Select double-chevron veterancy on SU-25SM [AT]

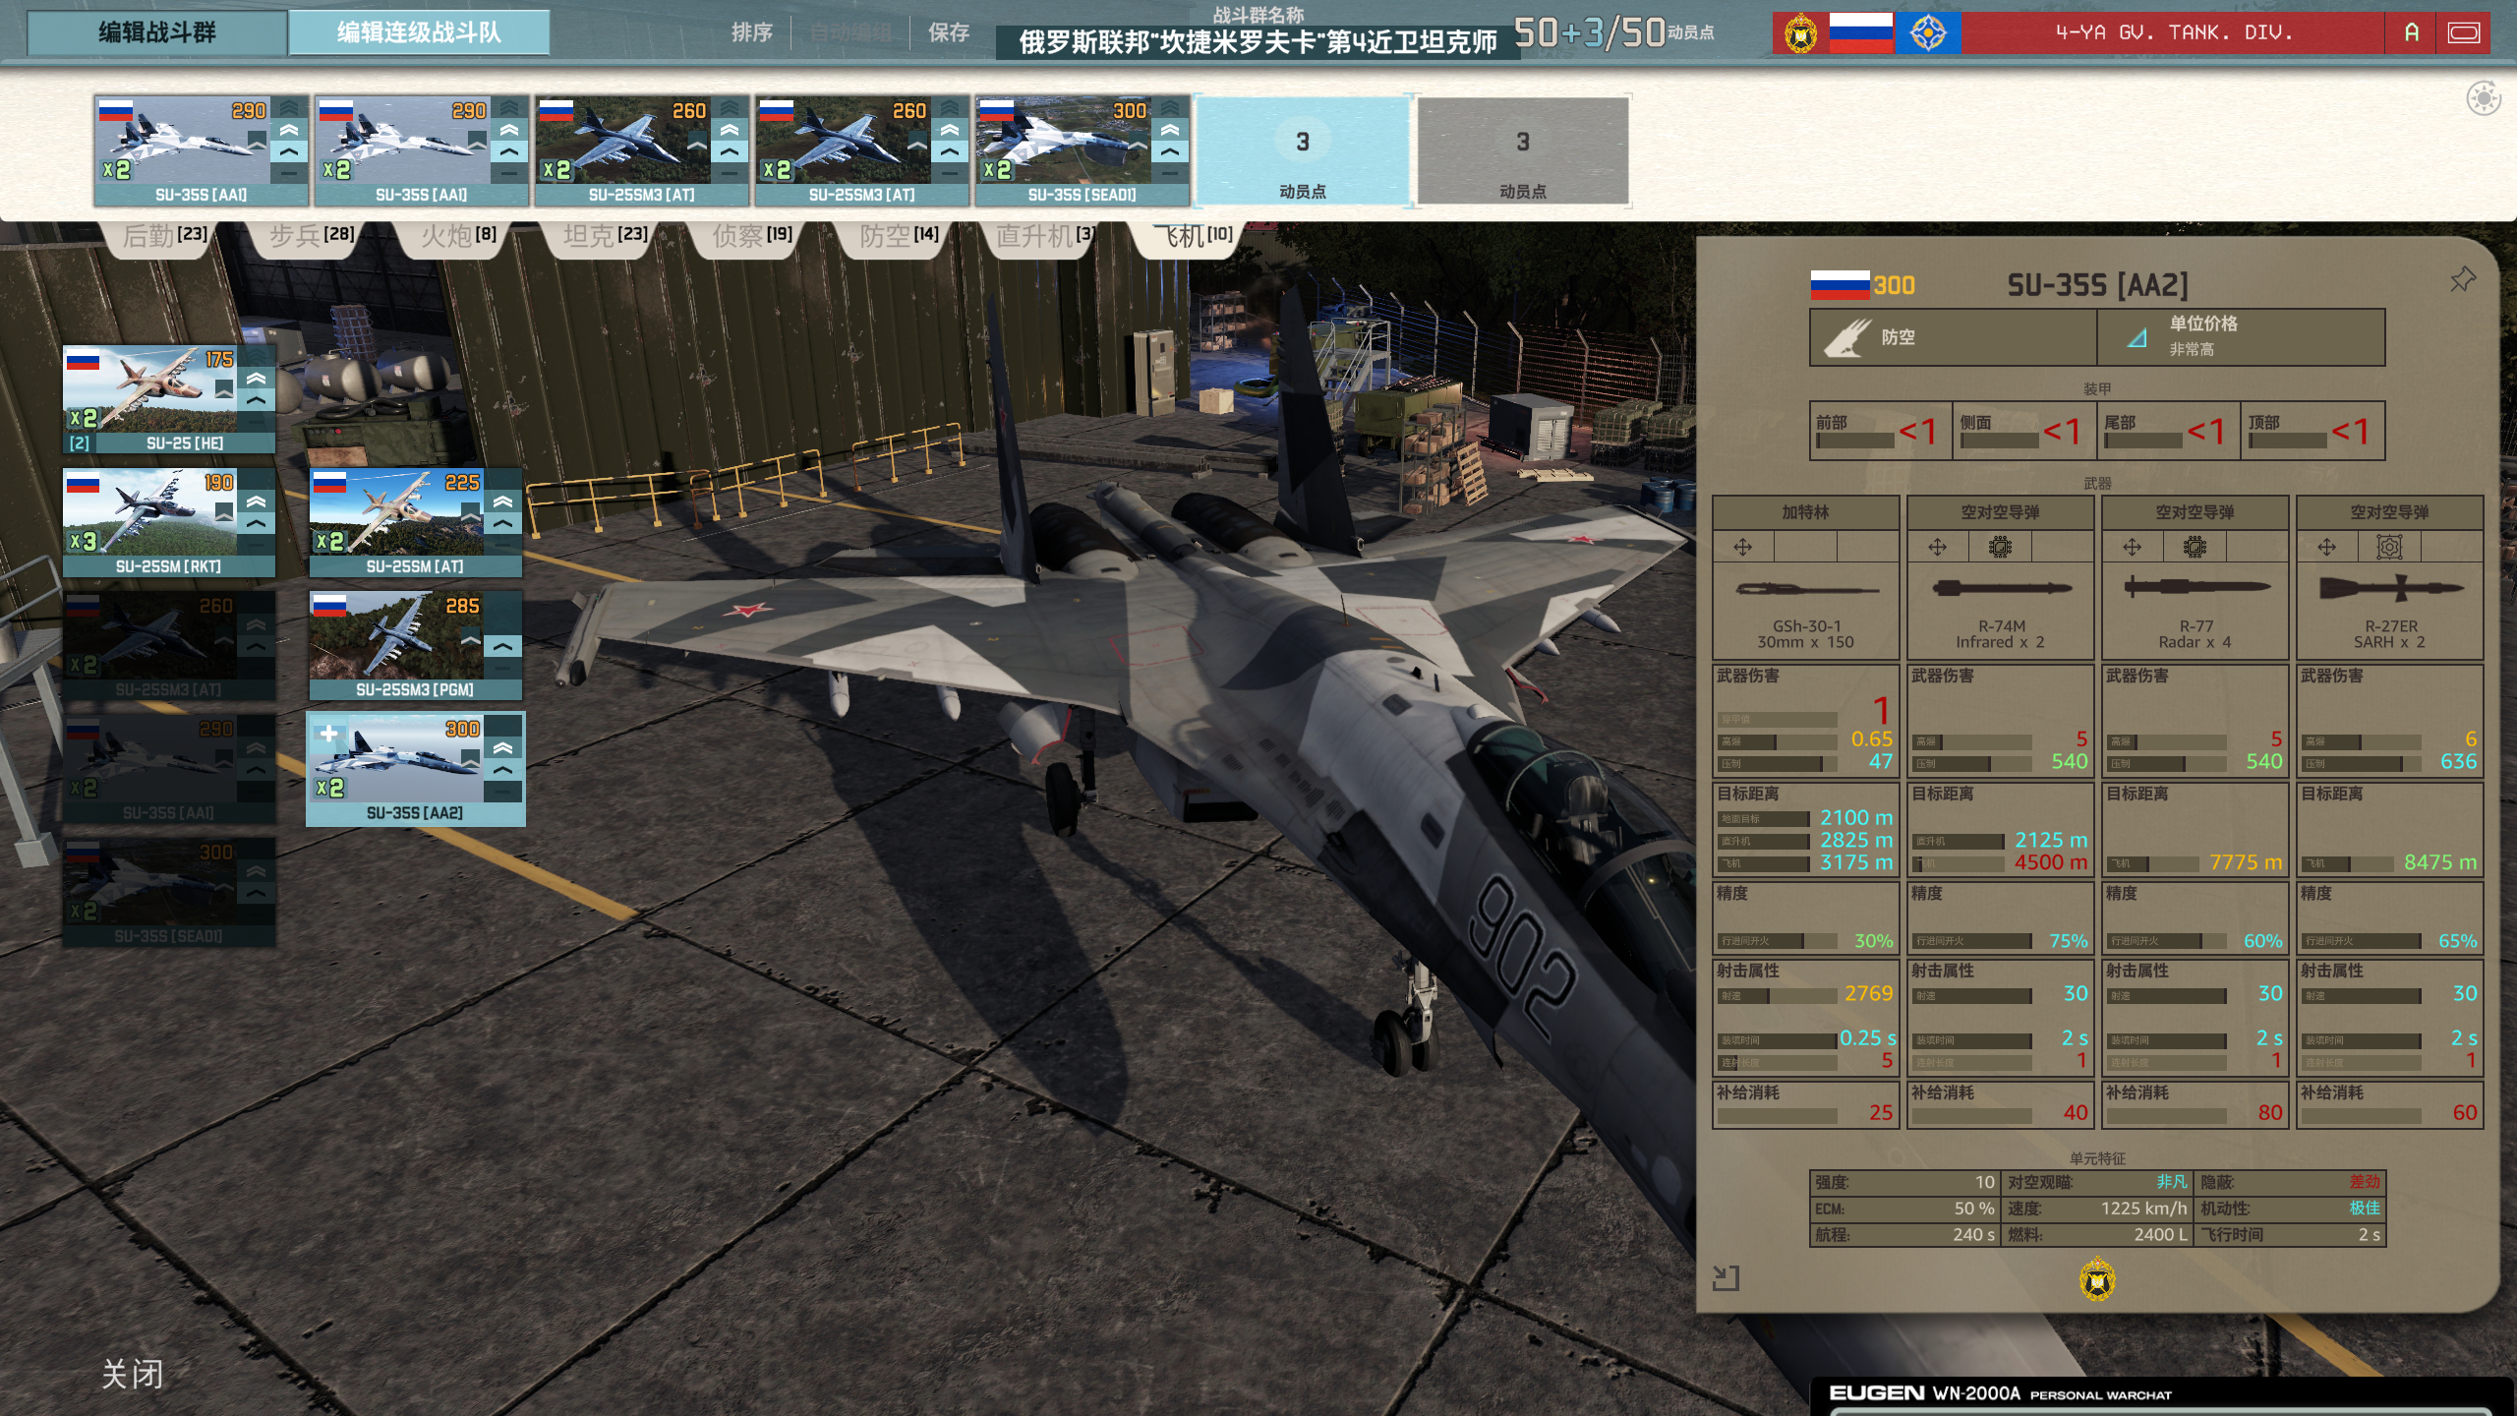(x=503, y=501)
